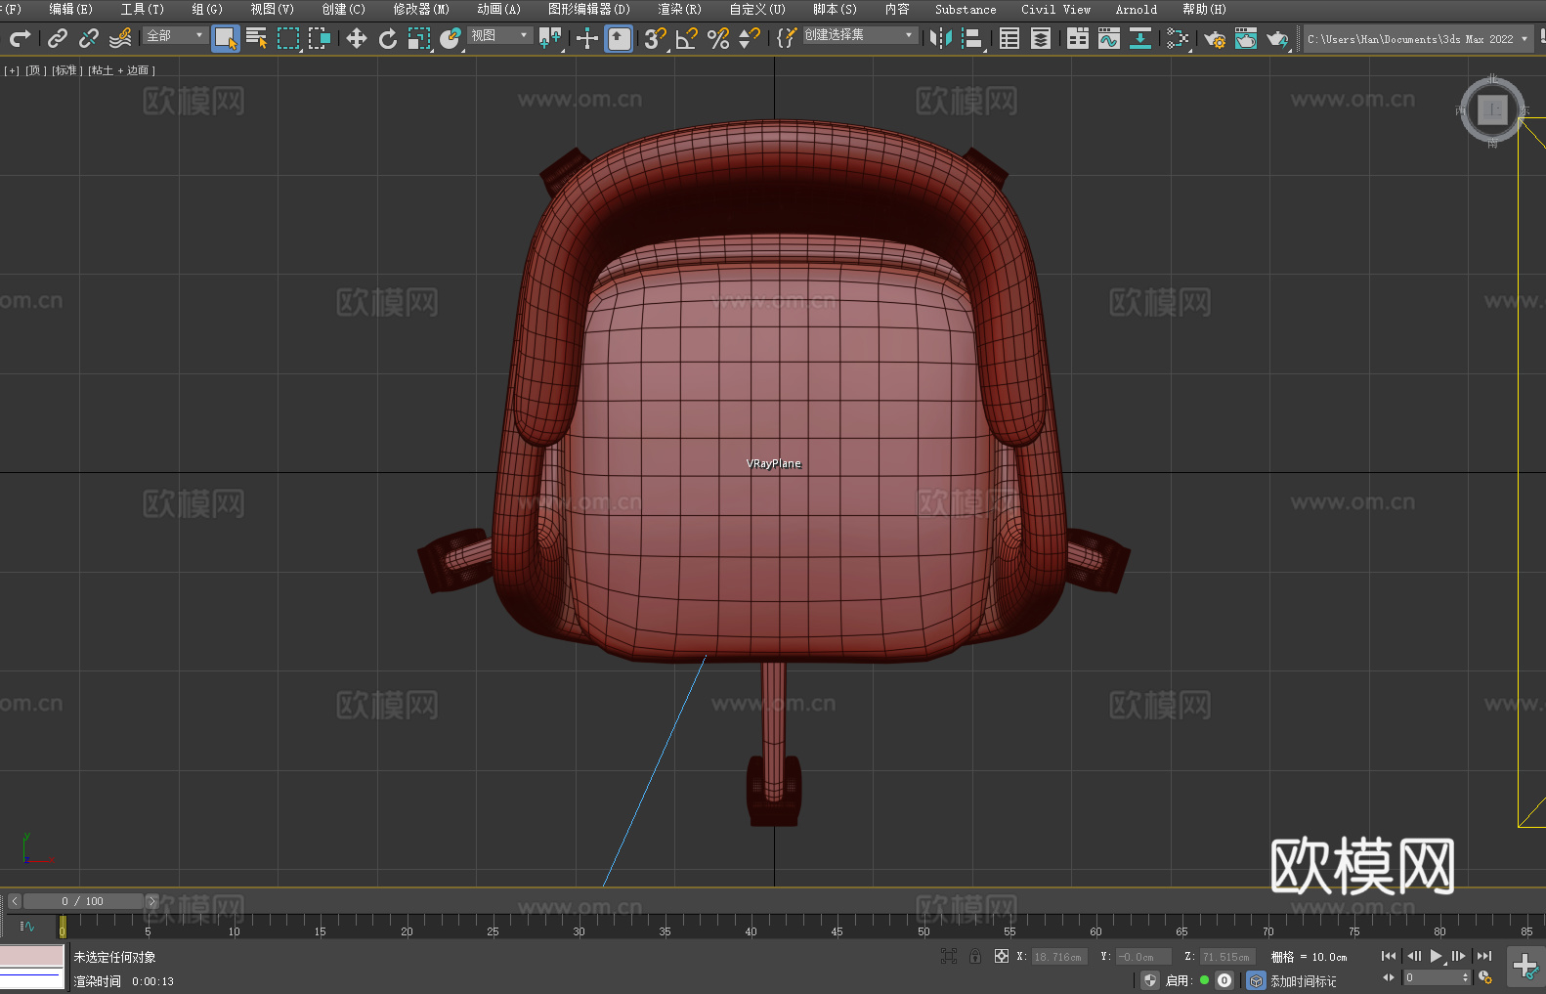Toggle 3D Snaps

[x=656, y=38]
